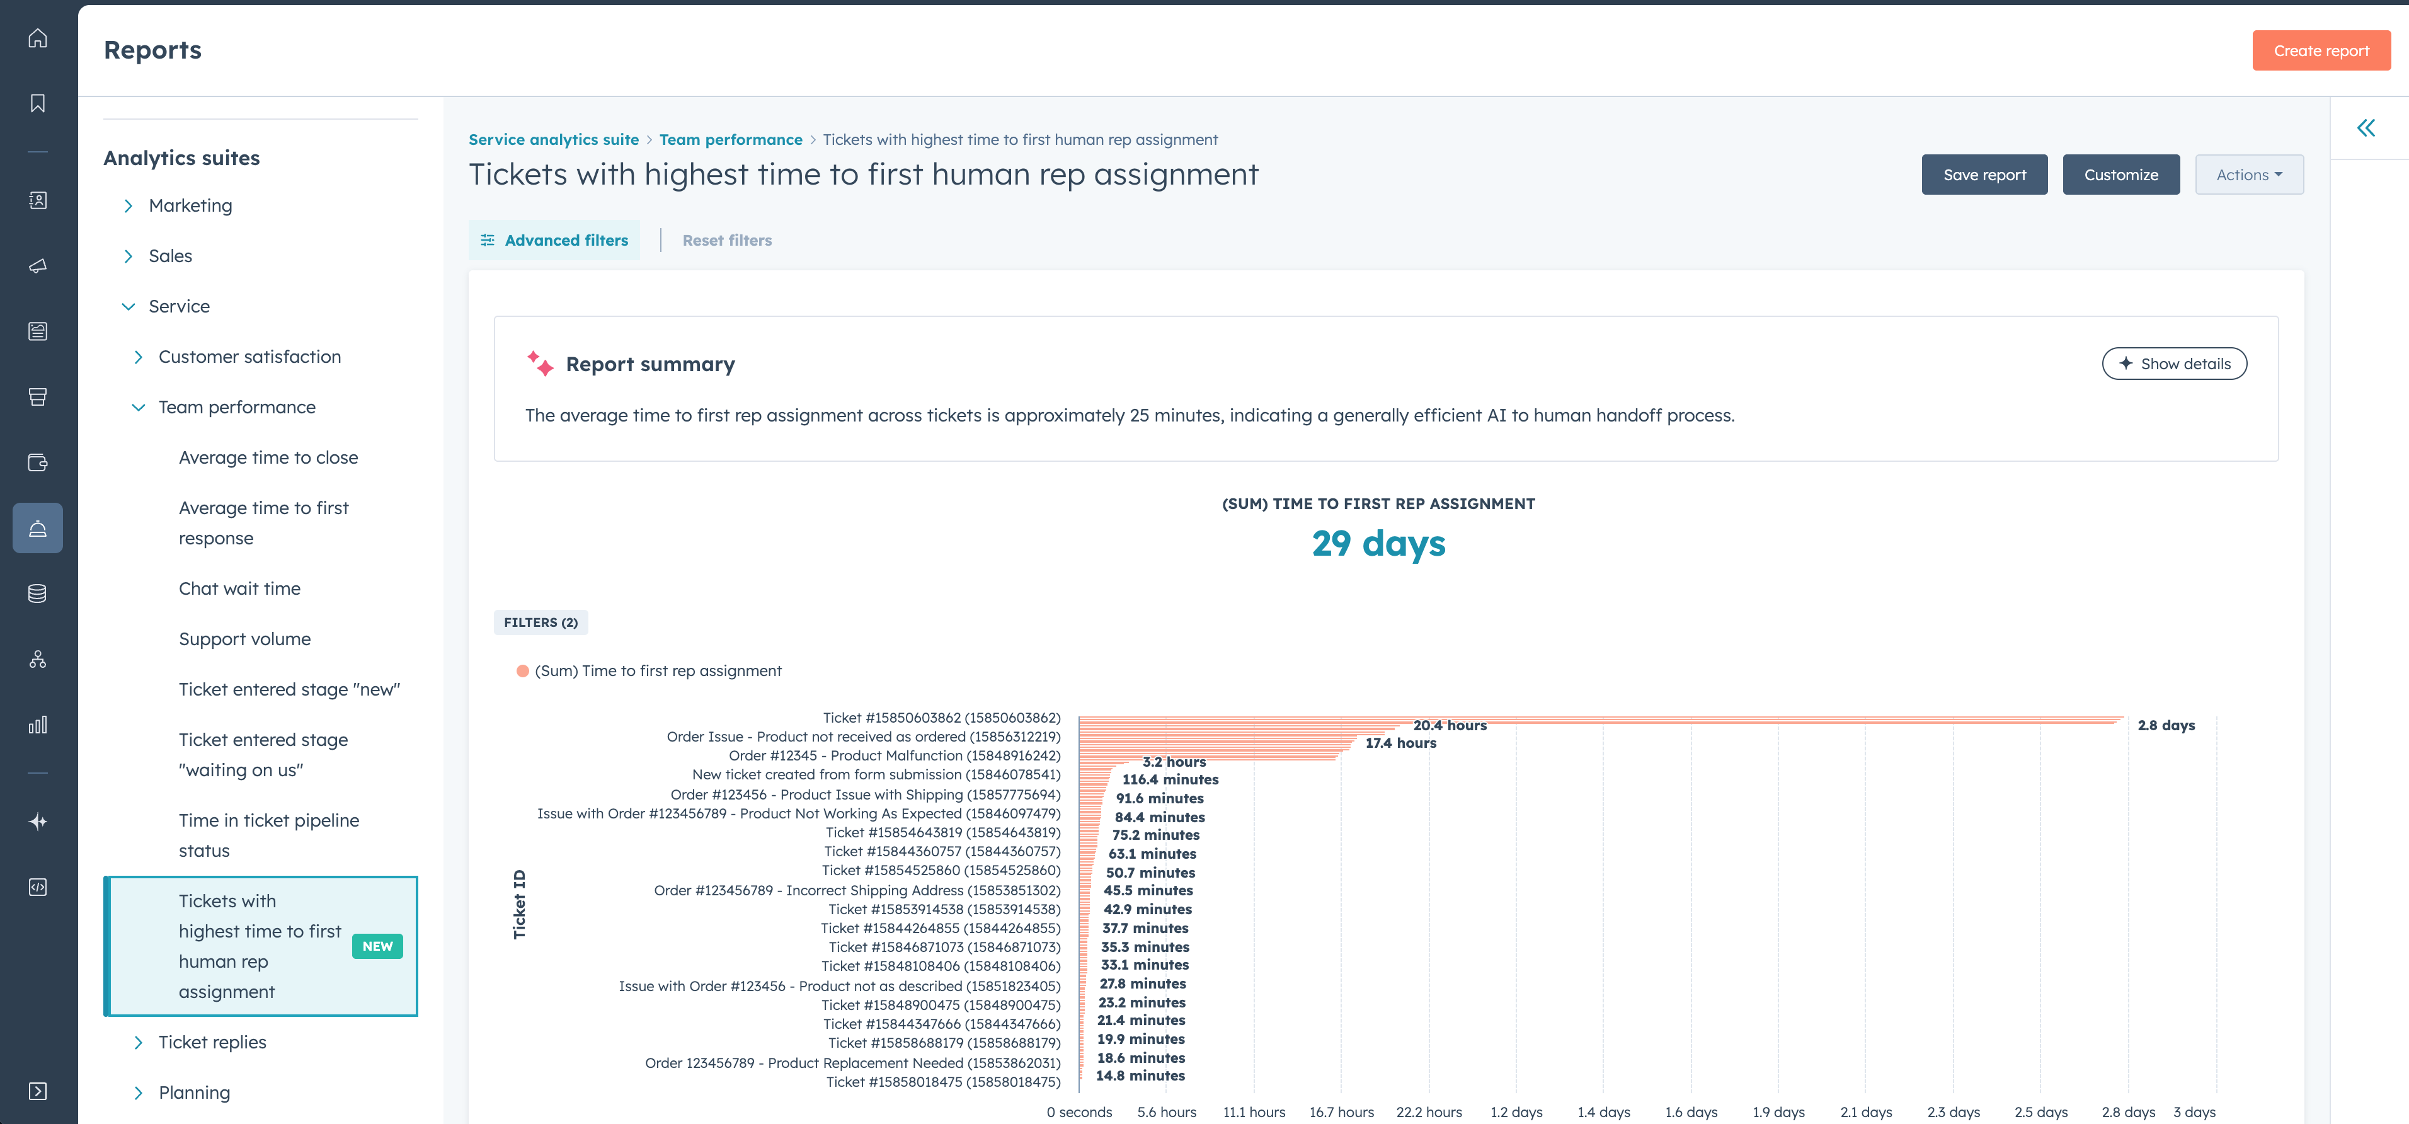
Task: Open the bookmarks icon in sidebar
Action: tap(37, 103)
